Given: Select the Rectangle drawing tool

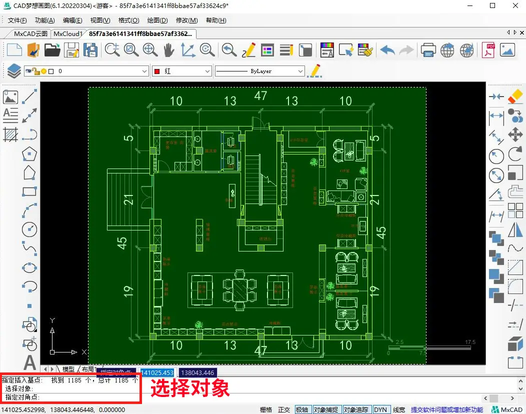Looking at the screenshot, I should [29, 191].
